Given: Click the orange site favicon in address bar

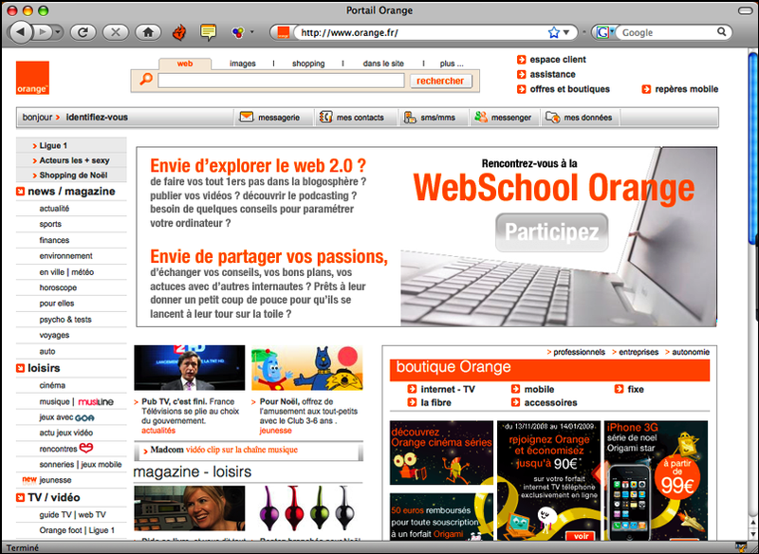Looking at the screenshot, I should pyautogui.click(x=283, y=32).
